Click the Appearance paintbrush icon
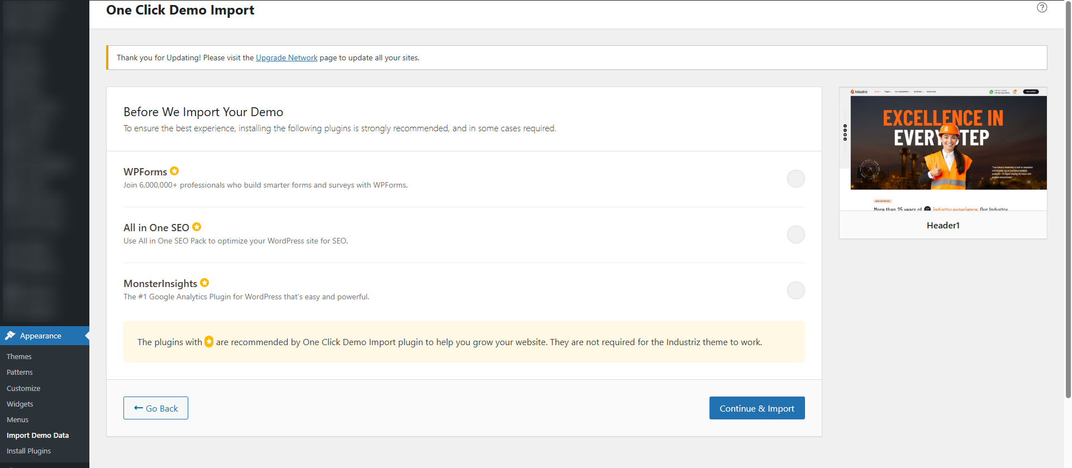Viewport: 1072px width, 468px height. coord(10,336)
